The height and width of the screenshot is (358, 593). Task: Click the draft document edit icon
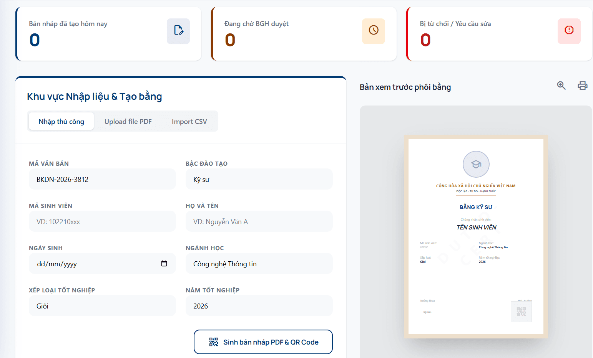pos(178,31)
